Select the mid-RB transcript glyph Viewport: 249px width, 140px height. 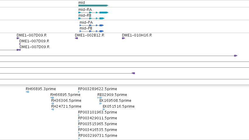click(x=92, y=18)
